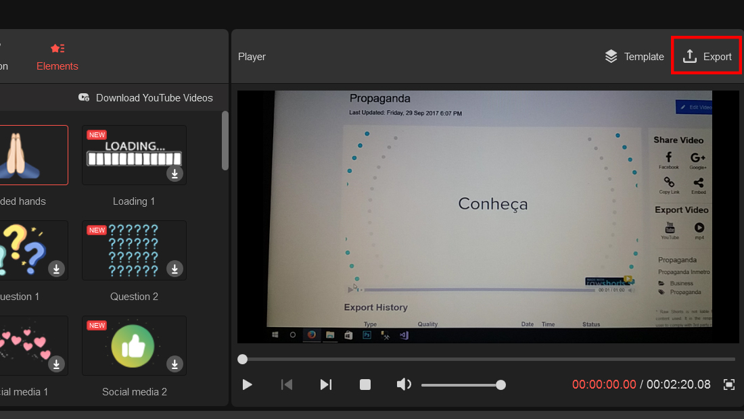Stop video playback
Screen dimensions: 744x419
(365, 385)
